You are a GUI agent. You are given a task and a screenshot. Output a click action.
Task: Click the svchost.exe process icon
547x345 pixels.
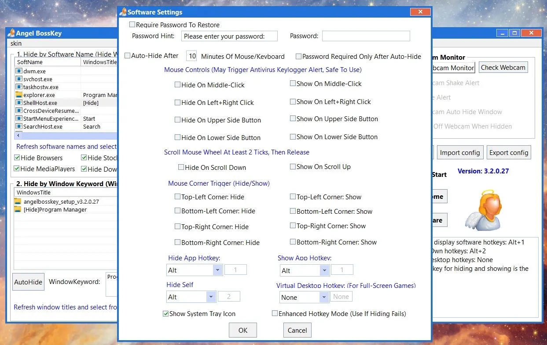18,79
